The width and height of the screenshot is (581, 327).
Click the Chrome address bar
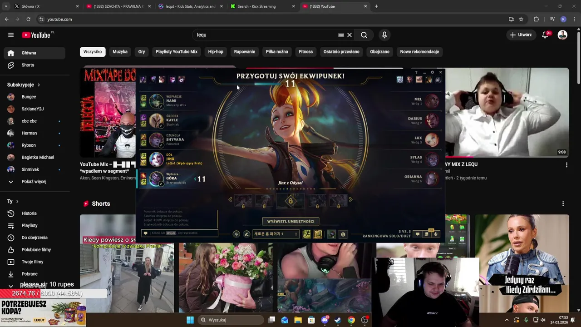[272, 19]
